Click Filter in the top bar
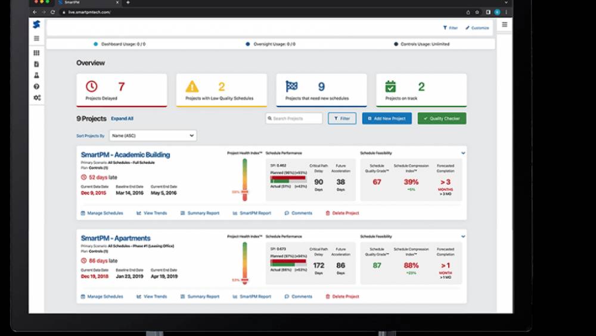 click(x=450, y=28)
